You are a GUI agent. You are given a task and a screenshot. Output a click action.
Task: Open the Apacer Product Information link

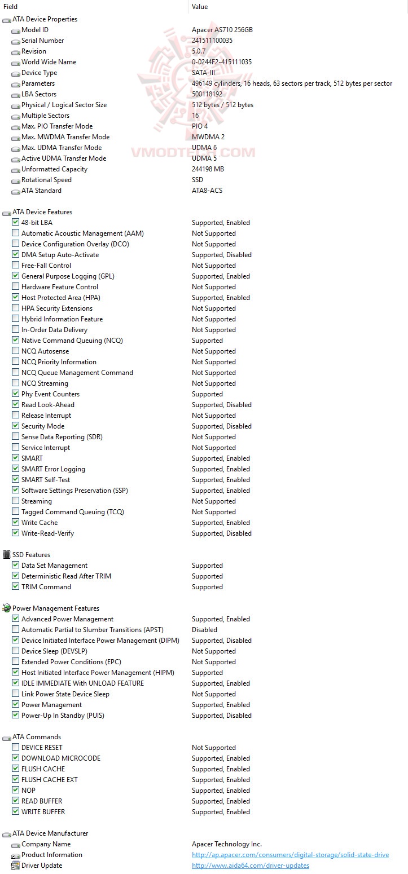(x=290, y=855)
